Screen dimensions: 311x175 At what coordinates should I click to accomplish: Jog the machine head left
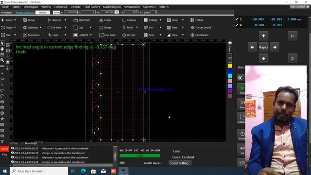click(x=252, y=47)
